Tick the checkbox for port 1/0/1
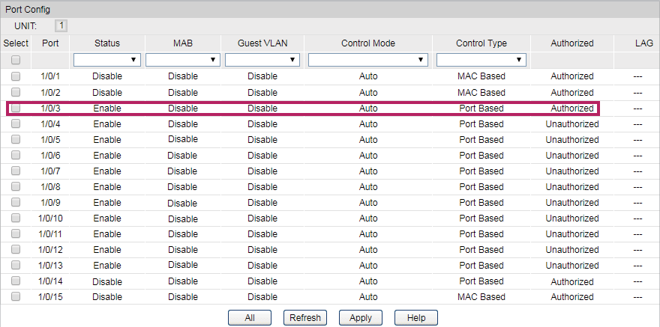660x327 pixels. (x=16, y=76)
